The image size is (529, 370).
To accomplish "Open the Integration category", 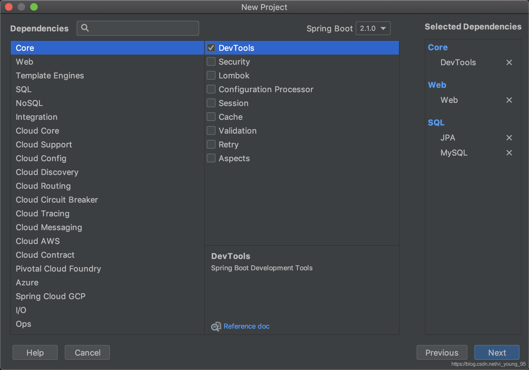I will (107, 117).
